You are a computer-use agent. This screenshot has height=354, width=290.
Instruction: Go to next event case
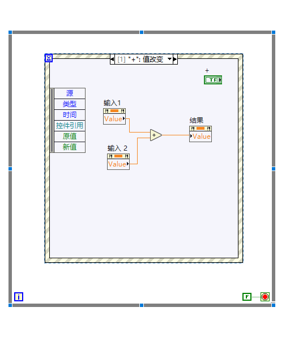[175, 59]
